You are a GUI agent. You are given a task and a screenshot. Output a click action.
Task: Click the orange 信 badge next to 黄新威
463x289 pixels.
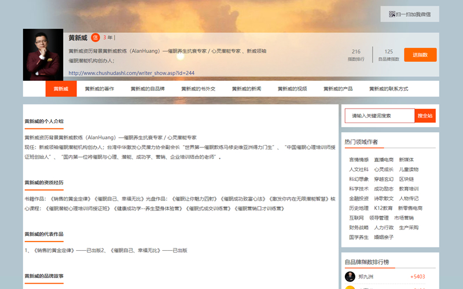coord(95,38)
